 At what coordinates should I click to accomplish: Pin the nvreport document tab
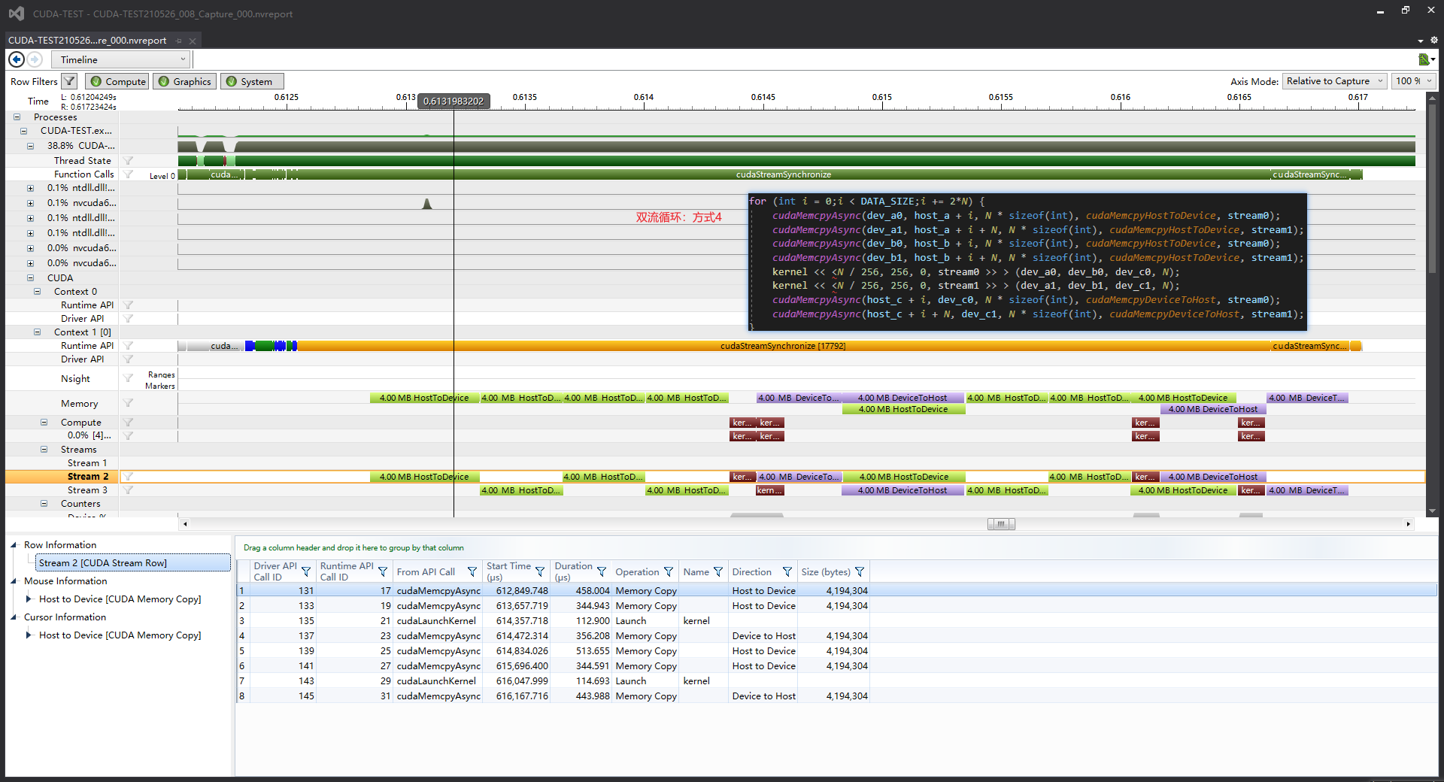coord(179,41)
